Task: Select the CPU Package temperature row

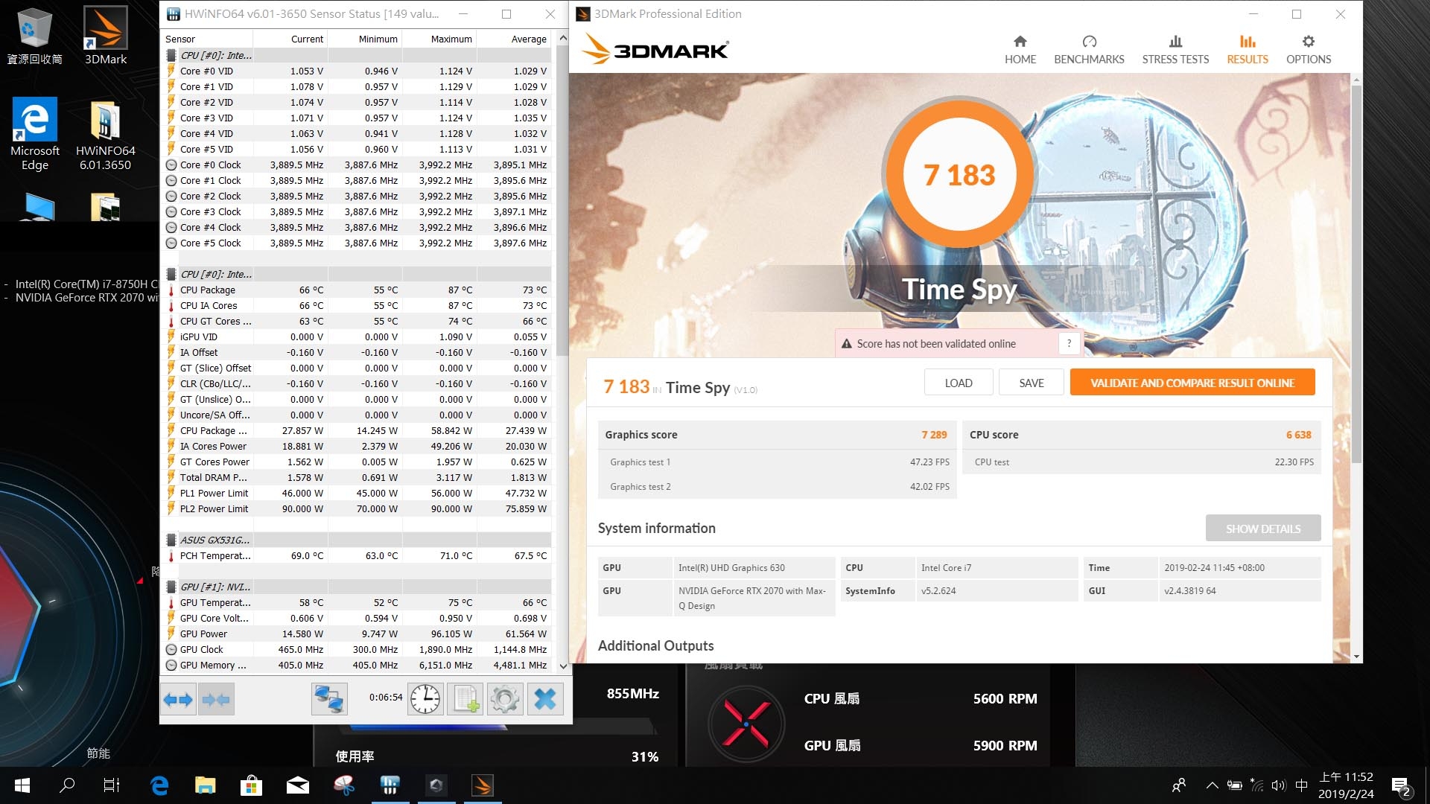Action: point(357,290)
